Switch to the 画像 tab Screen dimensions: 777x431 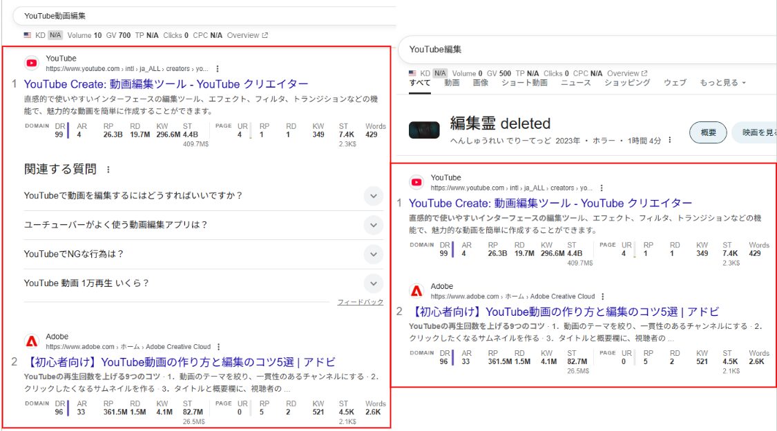point(481,83)
